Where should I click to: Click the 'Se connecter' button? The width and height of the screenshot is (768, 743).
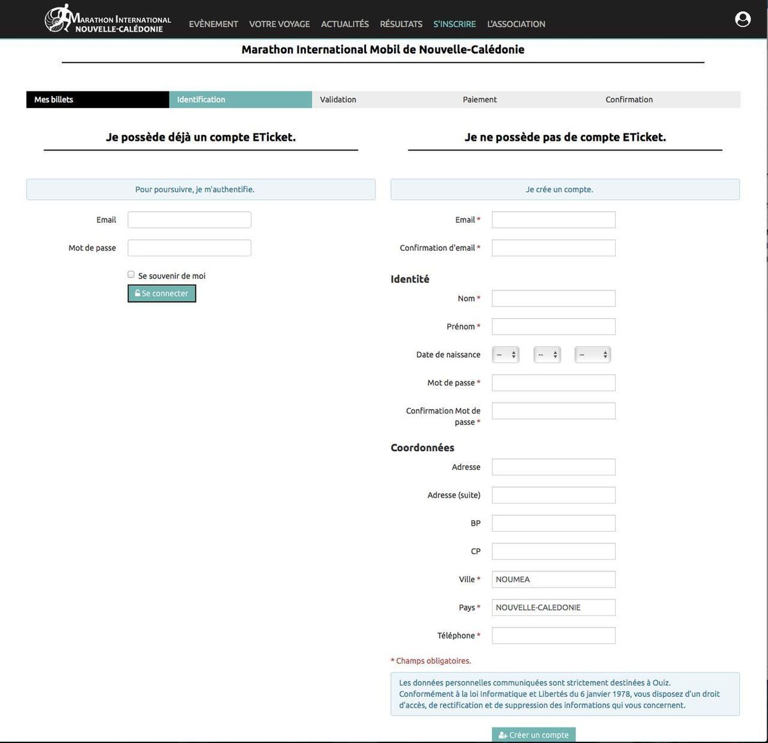click(162, 294)
